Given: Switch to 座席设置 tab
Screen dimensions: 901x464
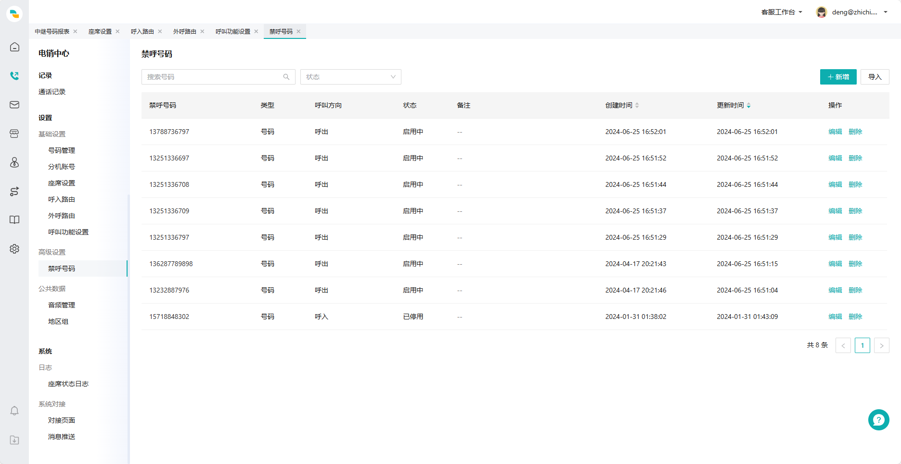Looking at the screenshot, I should [100, 31].
